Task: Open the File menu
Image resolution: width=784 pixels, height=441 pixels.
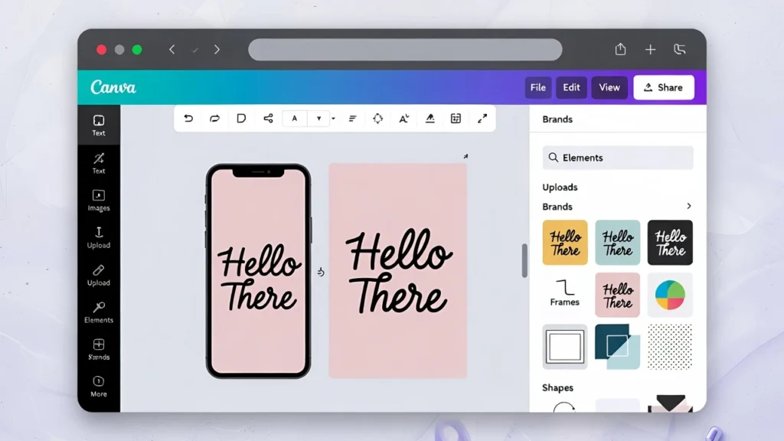Action: click(x=537, y=87)
